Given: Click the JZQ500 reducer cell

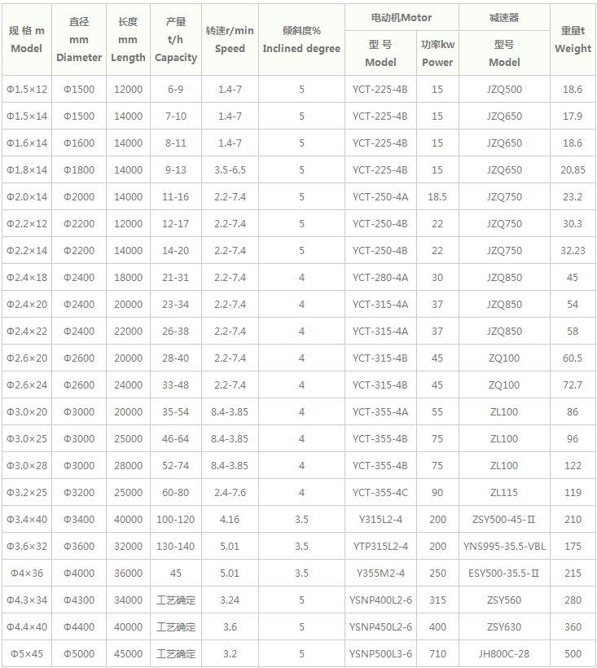Looking at the screenshot, I should click(504, 90).
